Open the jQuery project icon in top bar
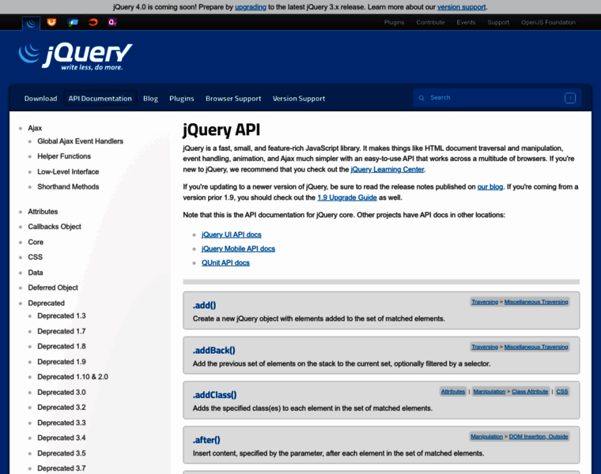This screenshot has width=601, height=474. [31, 23]
